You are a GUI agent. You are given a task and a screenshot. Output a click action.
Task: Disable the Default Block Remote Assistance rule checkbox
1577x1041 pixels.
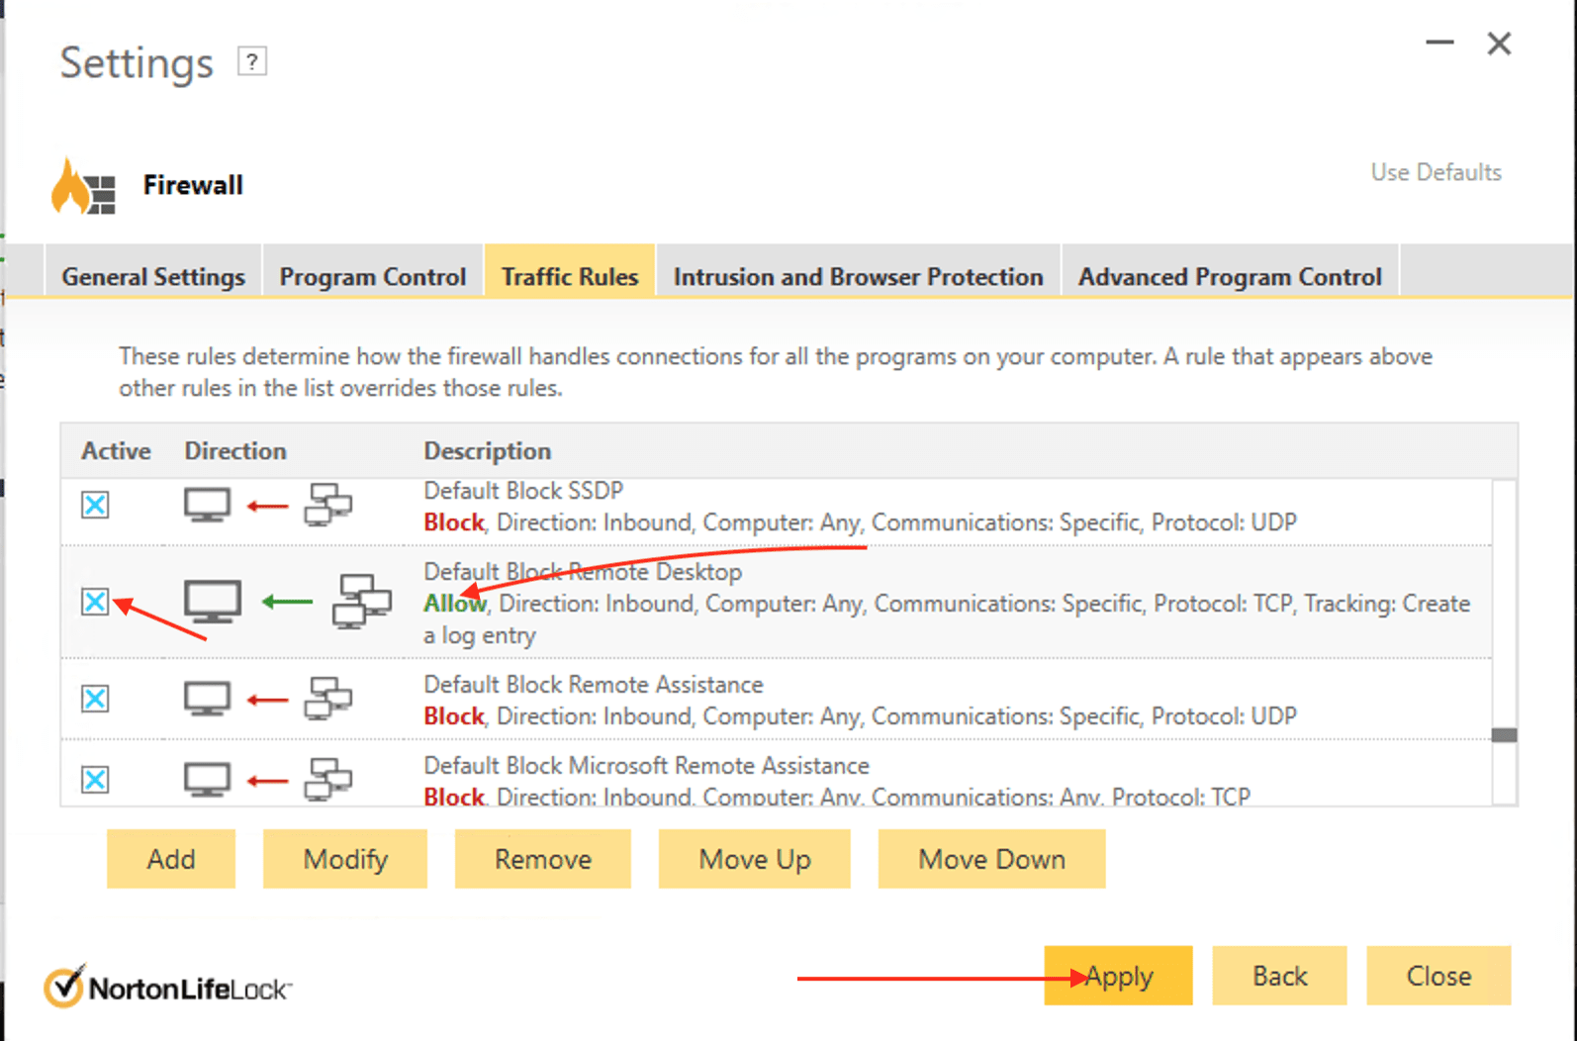pos(95,700)
